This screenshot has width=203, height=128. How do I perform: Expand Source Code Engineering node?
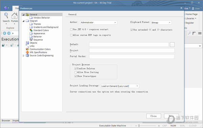(23, 56)
